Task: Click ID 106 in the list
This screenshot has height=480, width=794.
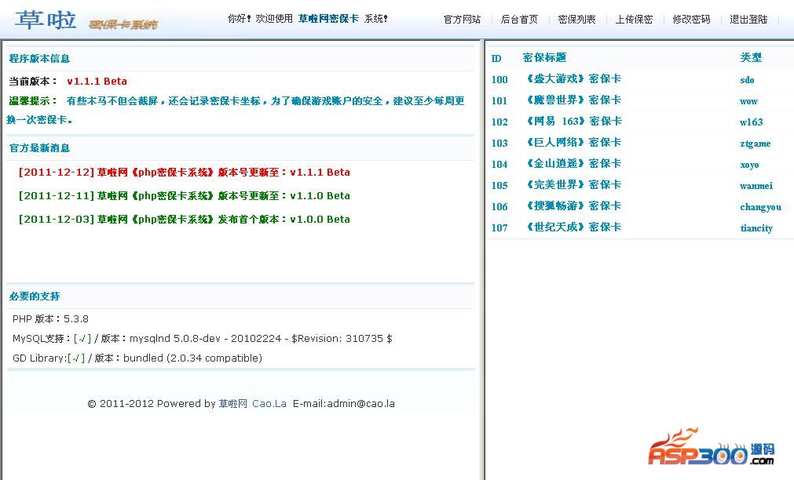Action: click(x=499, y=207)
